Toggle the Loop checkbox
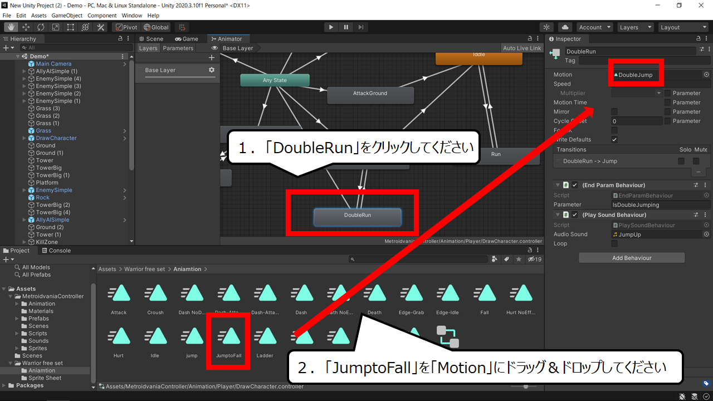 (614, 243)
